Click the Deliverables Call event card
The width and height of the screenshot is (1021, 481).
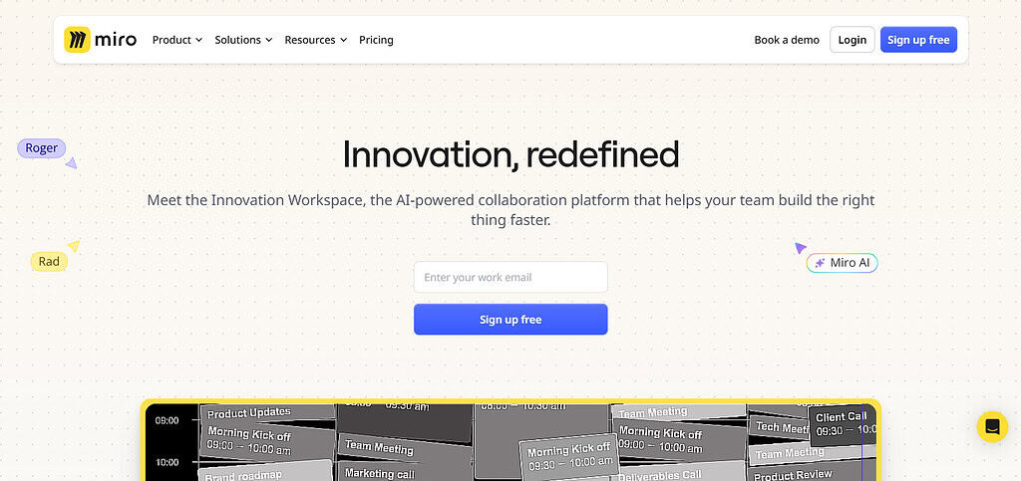(x=678, y=473)
